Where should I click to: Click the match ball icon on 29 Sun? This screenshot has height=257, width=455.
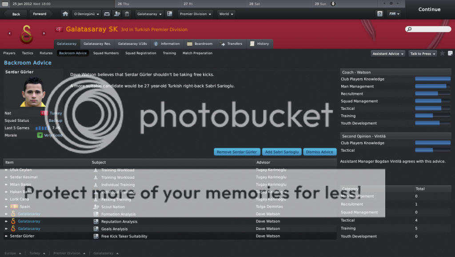coord(333,4)
